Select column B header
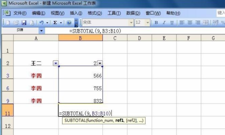Image resolution: width=225 pixels, height=135 pixels. coord(81,38)
